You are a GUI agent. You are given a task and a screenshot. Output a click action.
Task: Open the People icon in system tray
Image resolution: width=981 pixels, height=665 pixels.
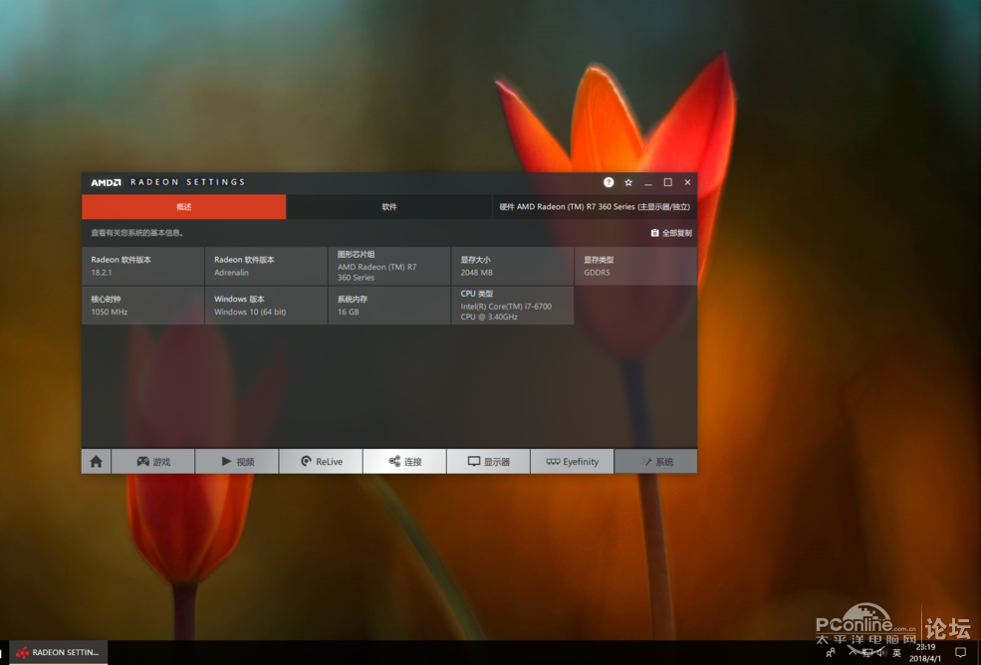tap(831, 653)
